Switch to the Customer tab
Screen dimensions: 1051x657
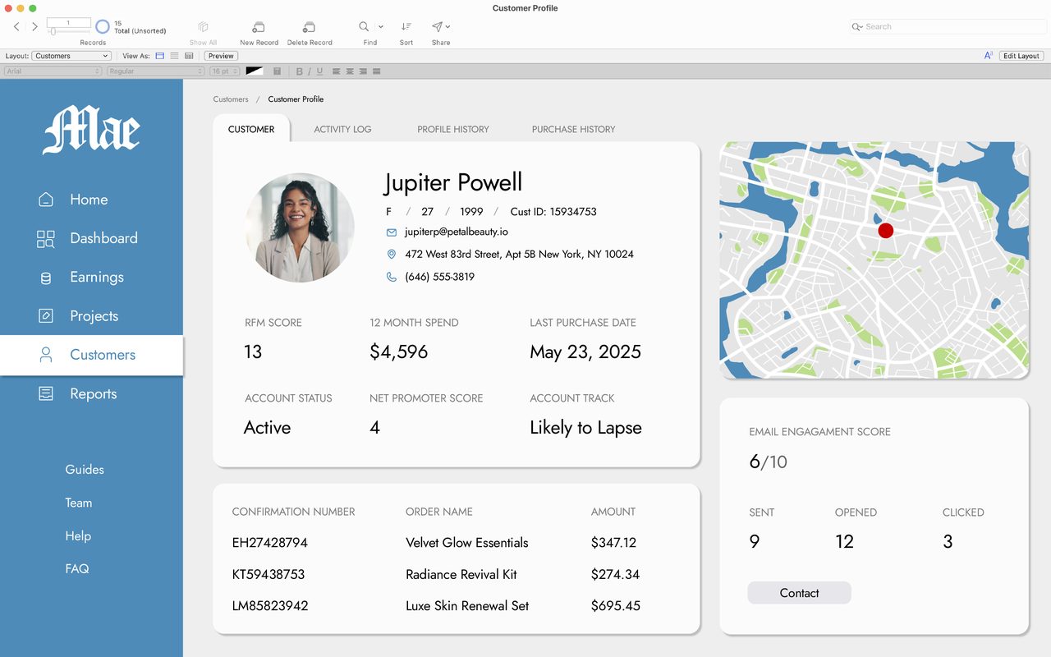[x=251, y=129]
